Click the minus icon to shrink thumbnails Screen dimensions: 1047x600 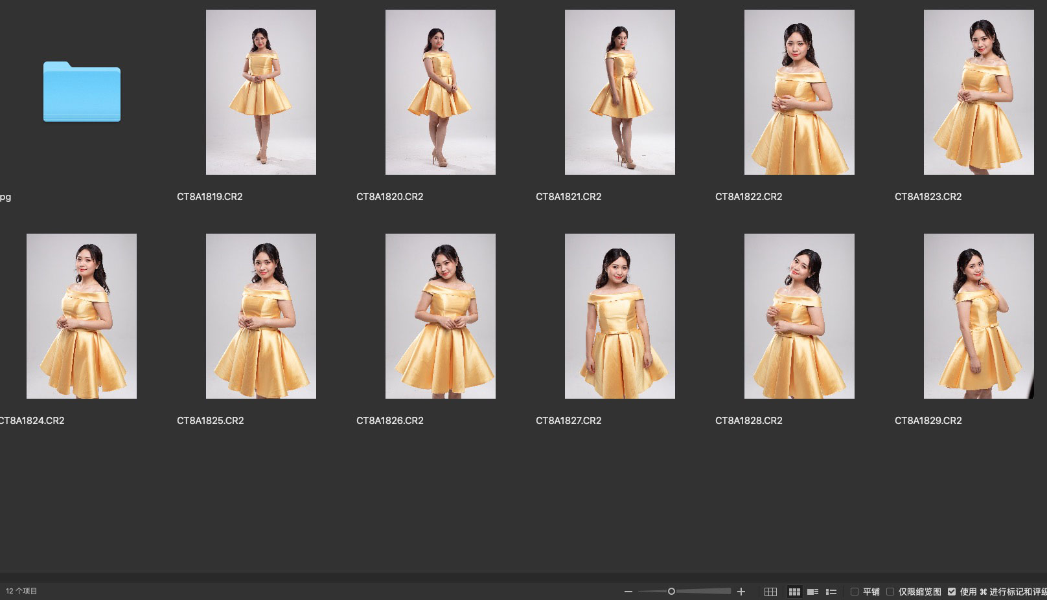point(628,592)
